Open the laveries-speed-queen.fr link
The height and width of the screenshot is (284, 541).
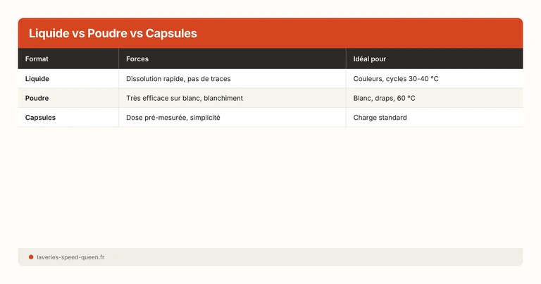[x=71, y=257]
